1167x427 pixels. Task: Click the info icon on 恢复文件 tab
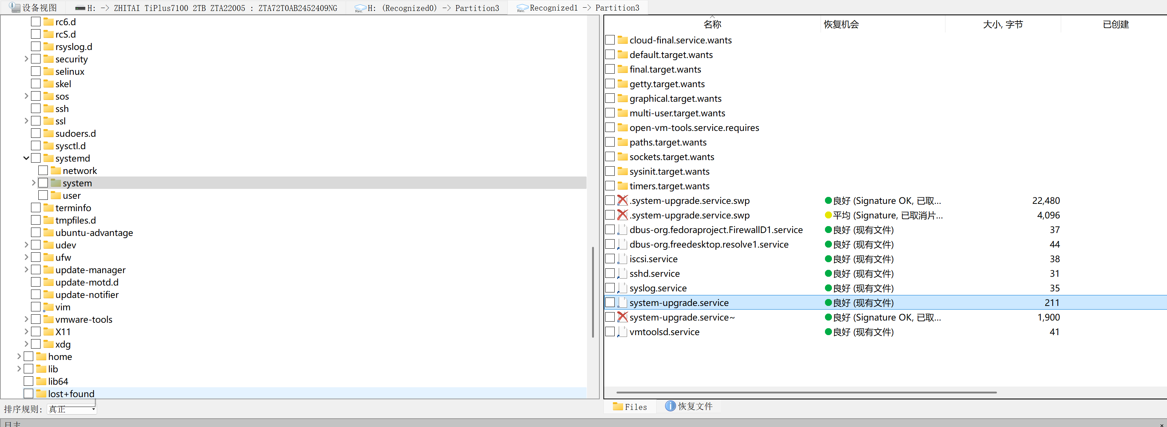coord(670,406)
